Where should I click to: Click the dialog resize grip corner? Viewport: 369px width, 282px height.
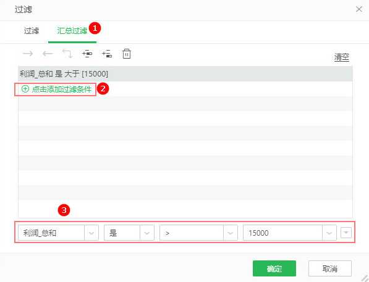pos(365,278)
